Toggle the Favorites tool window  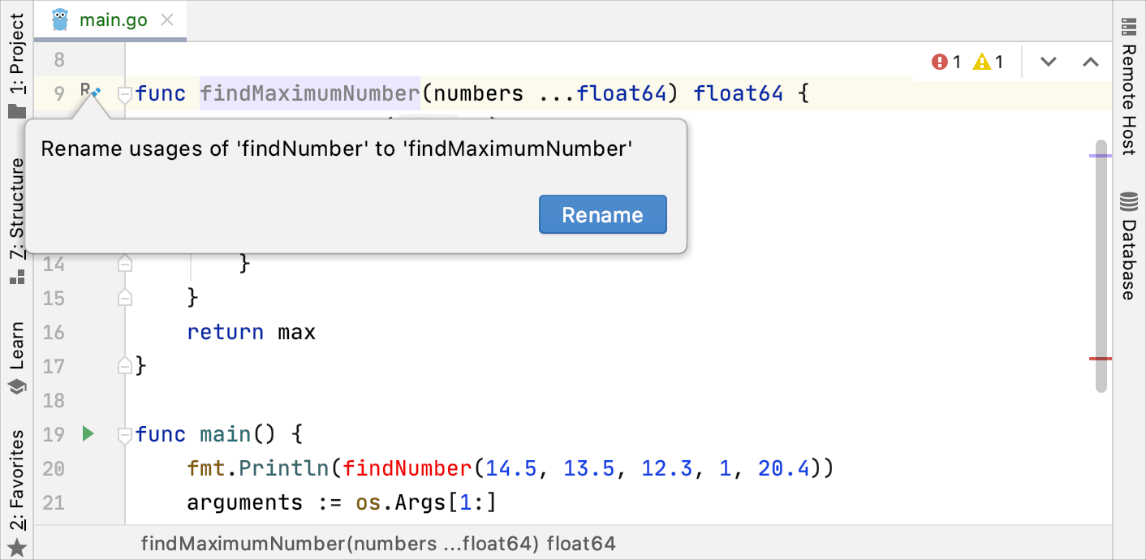pos(16,478)
